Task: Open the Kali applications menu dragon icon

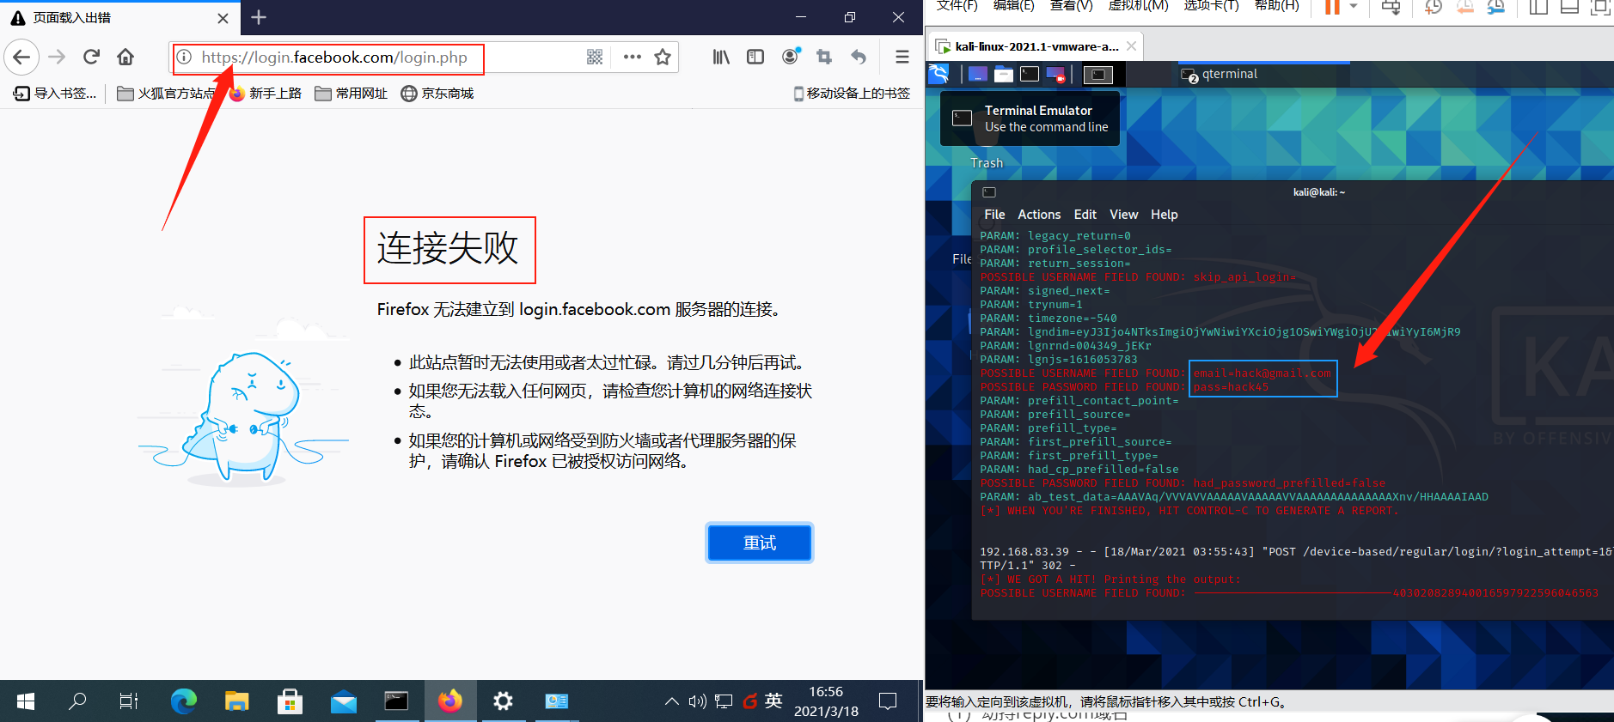Action: pos(939,74)
